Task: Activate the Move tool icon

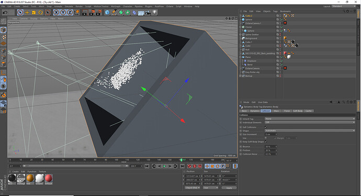Action: pyautogui.click(x=27, y=13)
